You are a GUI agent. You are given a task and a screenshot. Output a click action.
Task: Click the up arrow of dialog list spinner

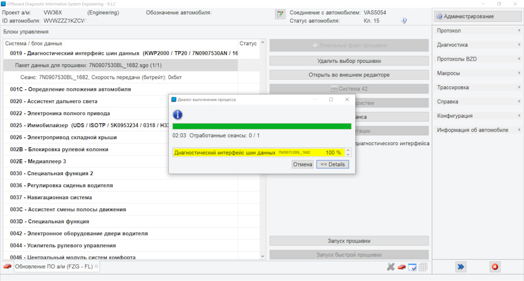point(348,150)
